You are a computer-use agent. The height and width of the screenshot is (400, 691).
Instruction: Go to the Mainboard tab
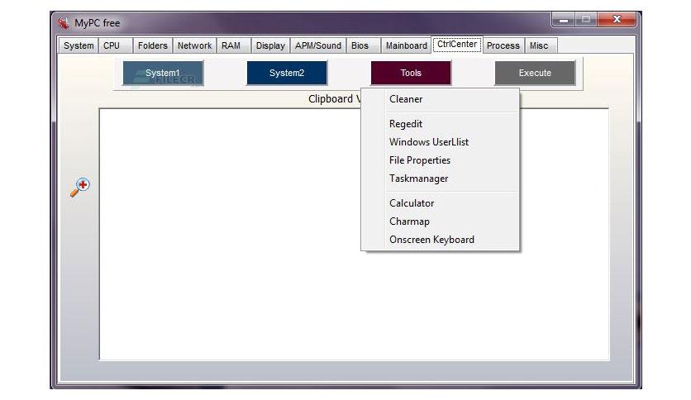click(406, 45)
